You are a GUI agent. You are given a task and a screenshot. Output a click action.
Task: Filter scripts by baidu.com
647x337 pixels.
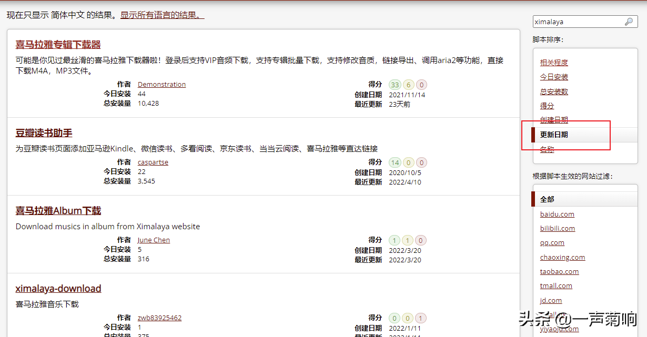(557, 214)
